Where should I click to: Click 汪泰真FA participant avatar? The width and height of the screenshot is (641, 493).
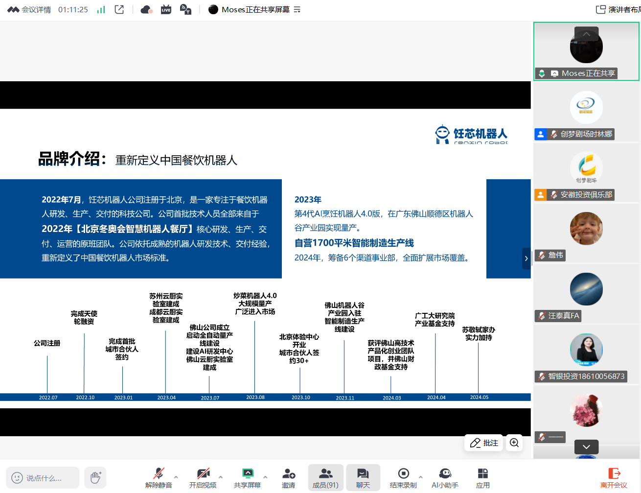[586, 289]
